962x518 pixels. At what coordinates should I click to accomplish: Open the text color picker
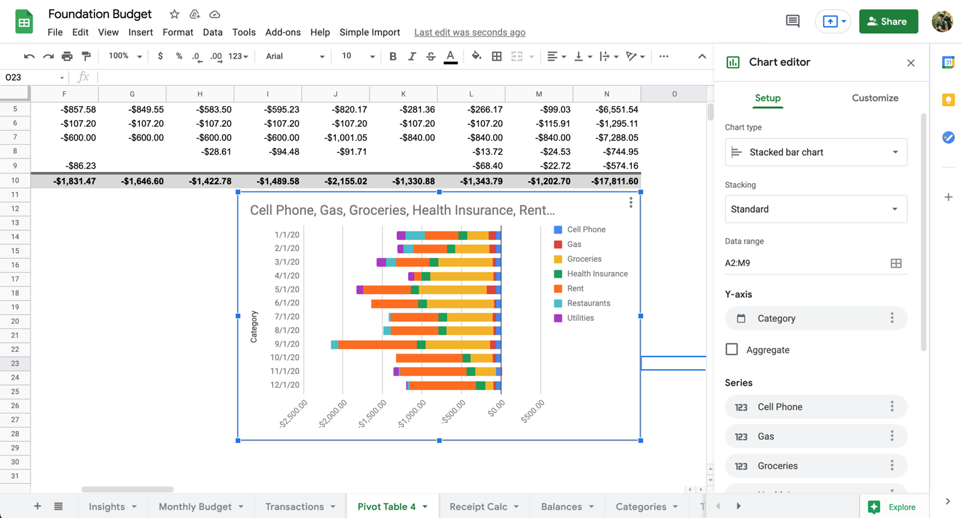[450, 57]
